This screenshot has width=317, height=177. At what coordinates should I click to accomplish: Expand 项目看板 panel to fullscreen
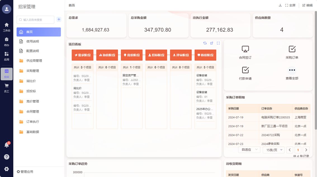218,43
